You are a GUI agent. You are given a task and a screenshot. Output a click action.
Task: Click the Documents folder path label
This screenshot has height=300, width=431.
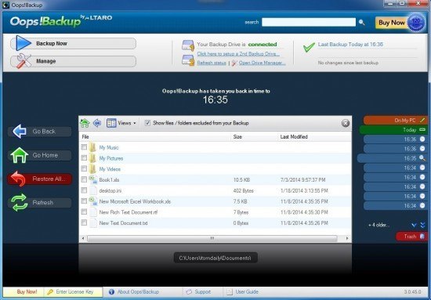215,258
